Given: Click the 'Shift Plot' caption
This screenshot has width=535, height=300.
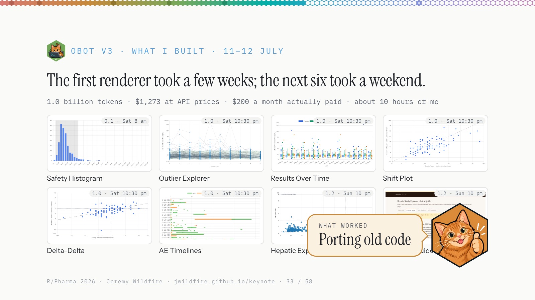Looking at the screenshot, I should (x=398, y=178).
